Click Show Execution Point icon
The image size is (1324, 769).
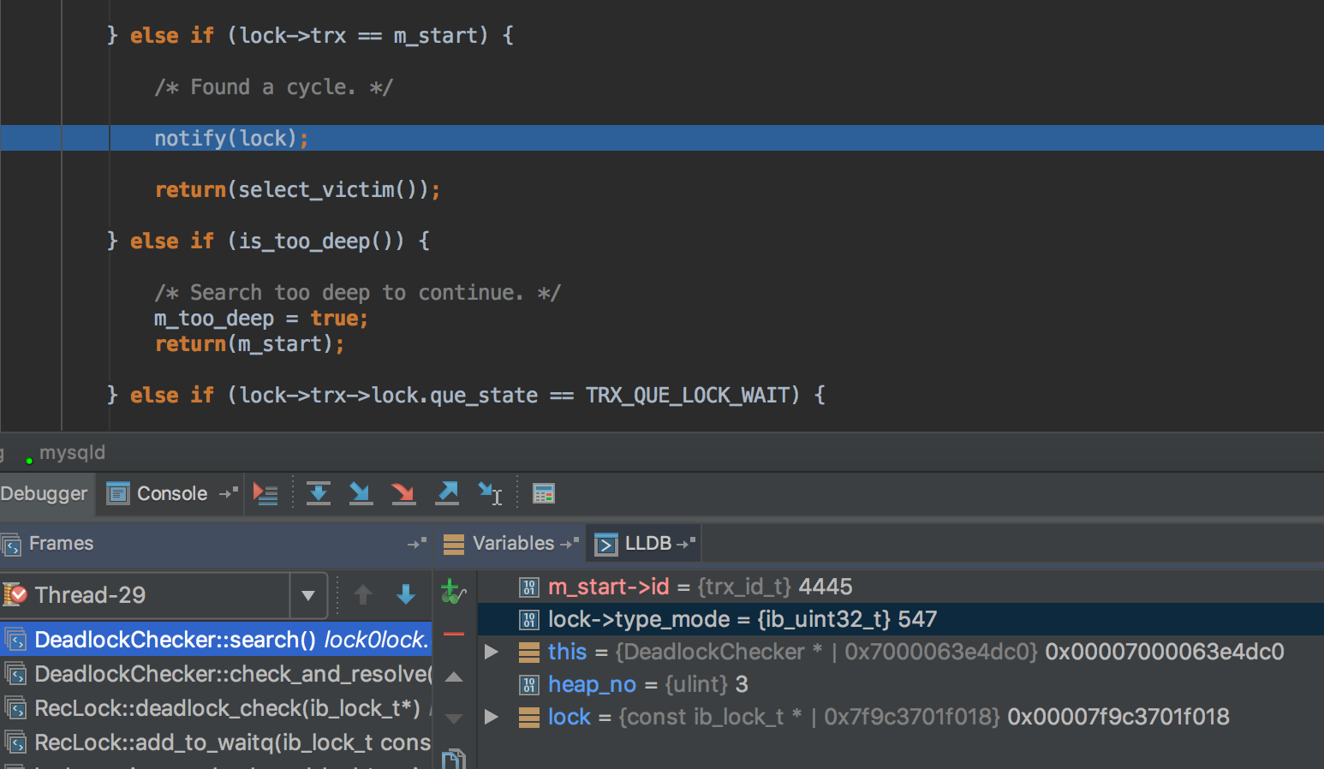[265, 493]
